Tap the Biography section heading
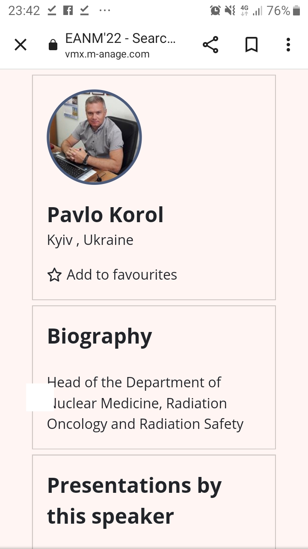308x549 pixels. [x=100, y=337]
